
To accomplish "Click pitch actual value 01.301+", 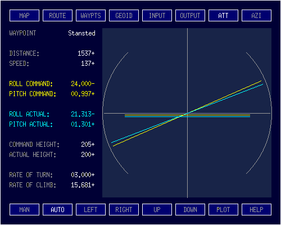I will (83, 124).
